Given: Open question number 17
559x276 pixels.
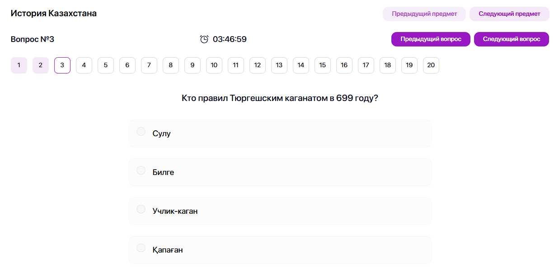Looking at the screenshot, I should (x=366, y=65).
